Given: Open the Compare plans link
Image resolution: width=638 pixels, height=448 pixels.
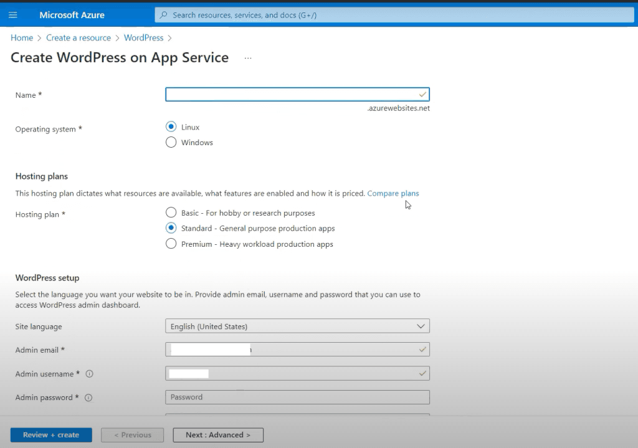Looking at the screenshot, I should 393,193.
